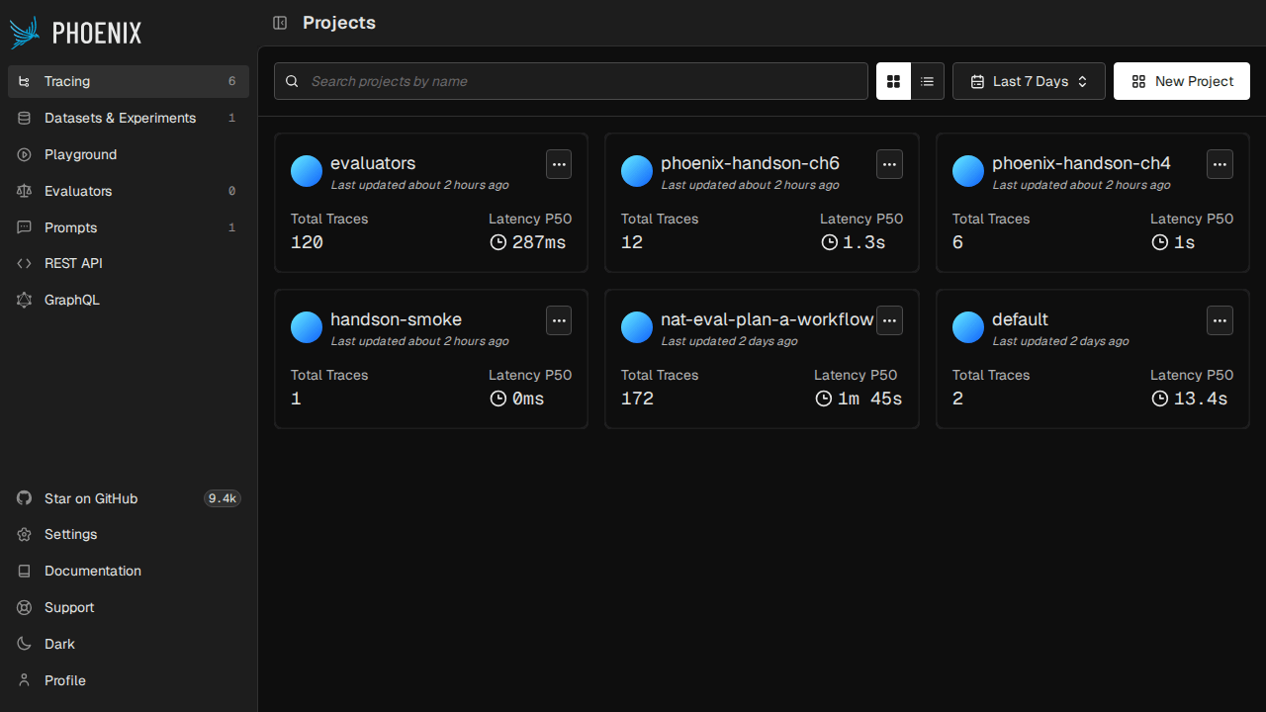This screenshot has width=1266, height=712.
Task: Click the clock icon on default project card
Action: tap(1160, 399)
